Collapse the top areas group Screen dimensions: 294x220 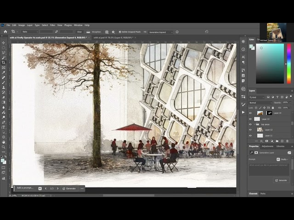click(254, 124)
